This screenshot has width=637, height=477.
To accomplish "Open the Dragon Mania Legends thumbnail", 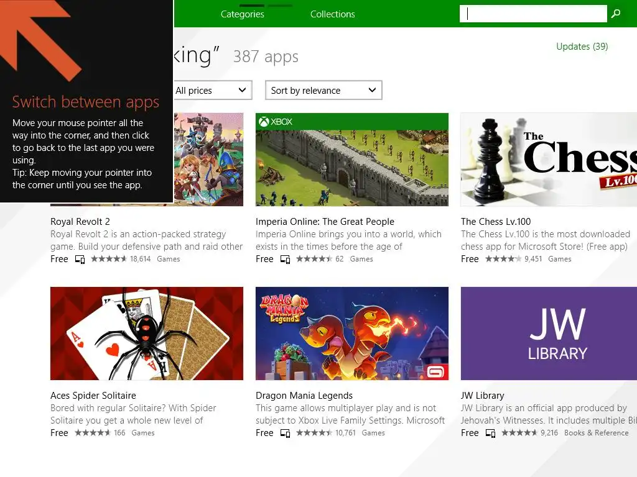I will [352, 334].
